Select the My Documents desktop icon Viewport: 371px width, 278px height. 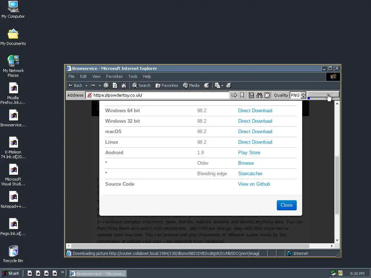(x=13, y=37)
